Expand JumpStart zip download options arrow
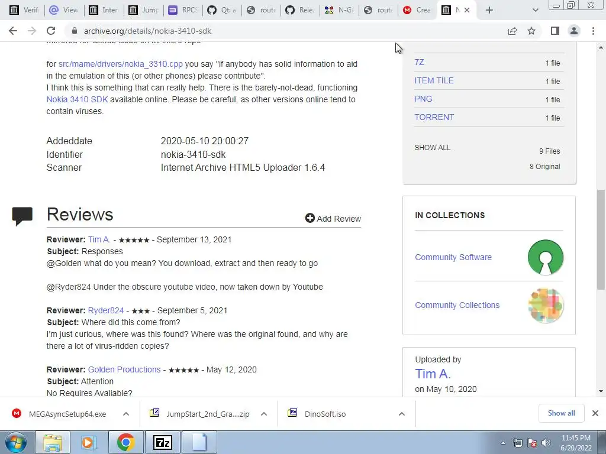 point(264,414)
